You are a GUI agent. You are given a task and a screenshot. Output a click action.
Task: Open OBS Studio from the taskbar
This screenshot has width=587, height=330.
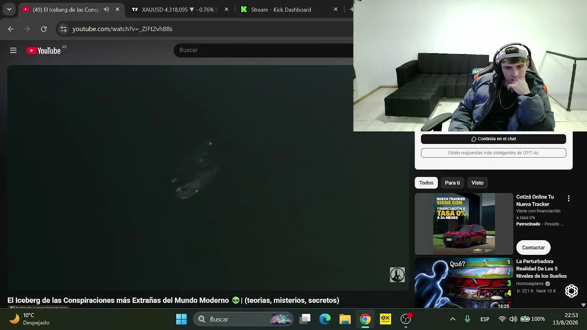coord(406,319)
